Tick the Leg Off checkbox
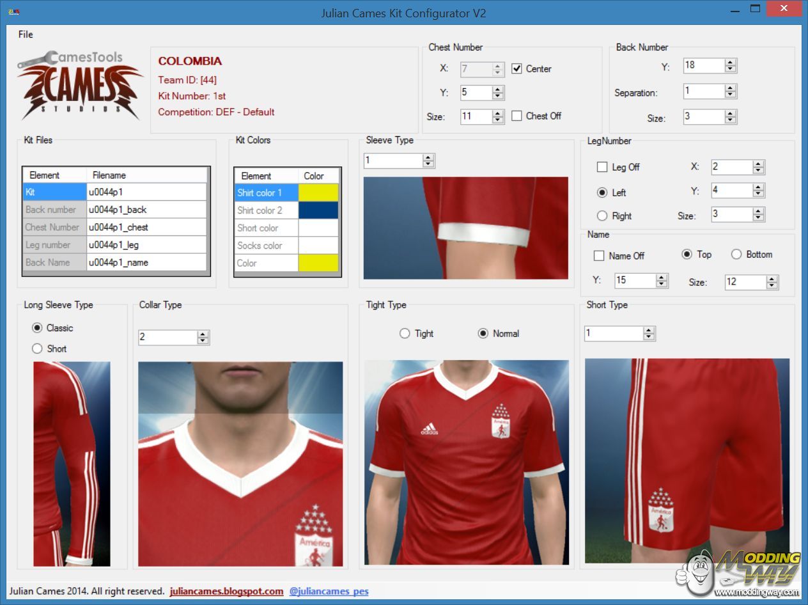Image resolution: width=808 pixels, height=605 pixels. point(602,167)
